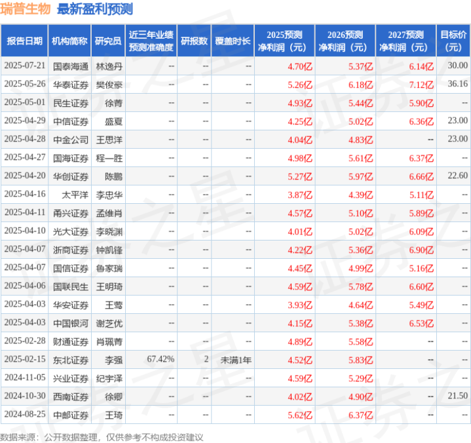Click analyst name 纪宇泽
The height and width of the screenshot is (443, 471).
109,378
